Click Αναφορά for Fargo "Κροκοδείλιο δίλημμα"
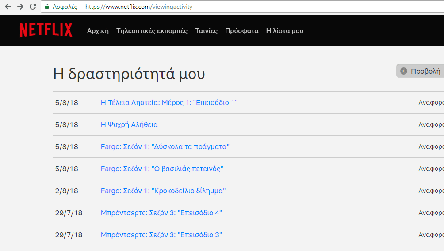 point(431,191)
